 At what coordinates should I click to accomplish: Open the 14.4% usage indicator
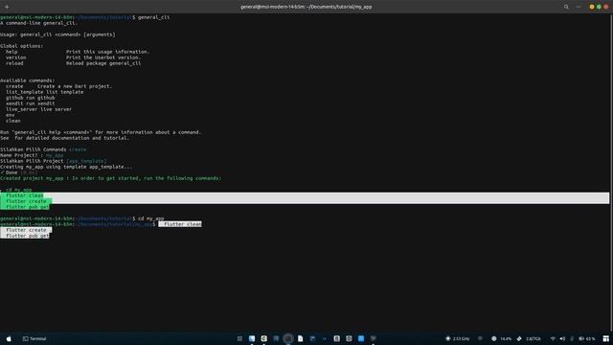click(502, 338)
